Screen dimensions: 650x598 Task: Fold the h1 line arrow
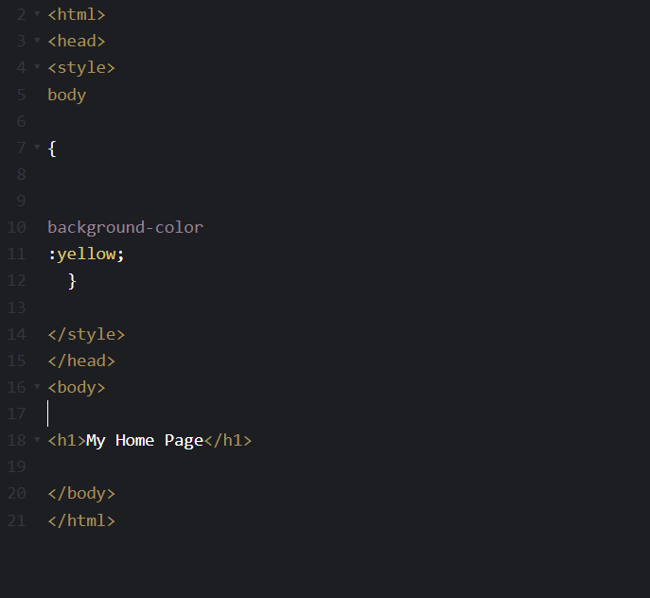(37, 439)
